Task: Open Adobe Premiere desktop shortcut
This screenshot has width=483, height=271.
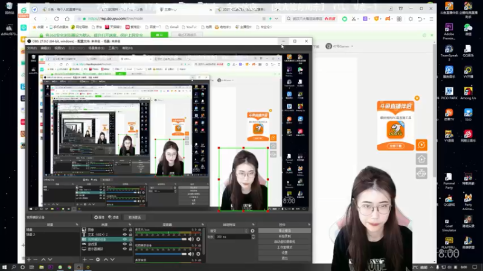Action: (x=449, y=32)
